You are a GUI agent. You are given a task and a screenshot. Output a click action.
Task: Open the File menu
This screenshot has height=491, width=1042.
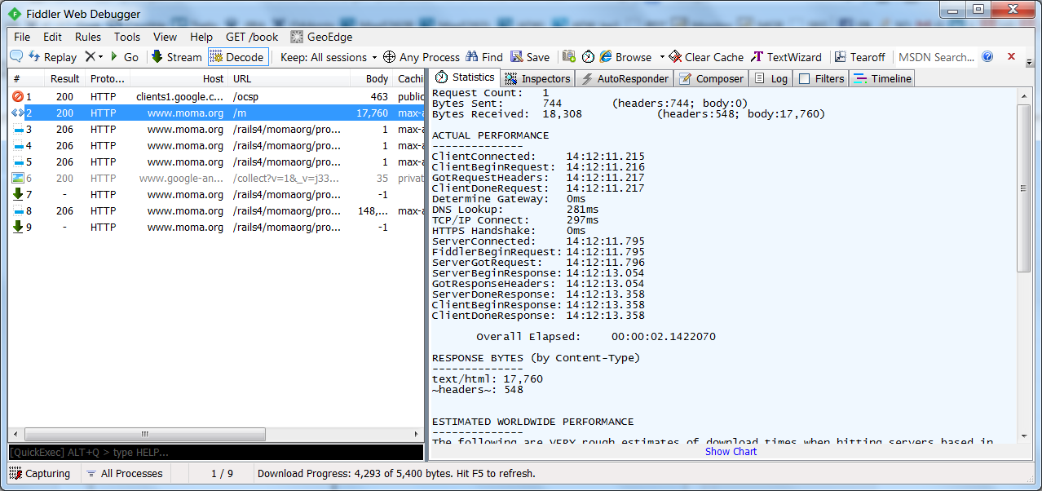pyautogui.click(x=22, y=37)
